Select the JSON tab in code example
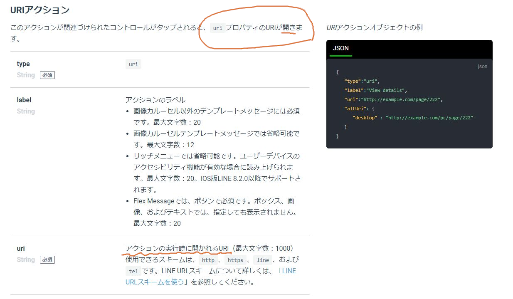The image size is (513, 299). 340,48
